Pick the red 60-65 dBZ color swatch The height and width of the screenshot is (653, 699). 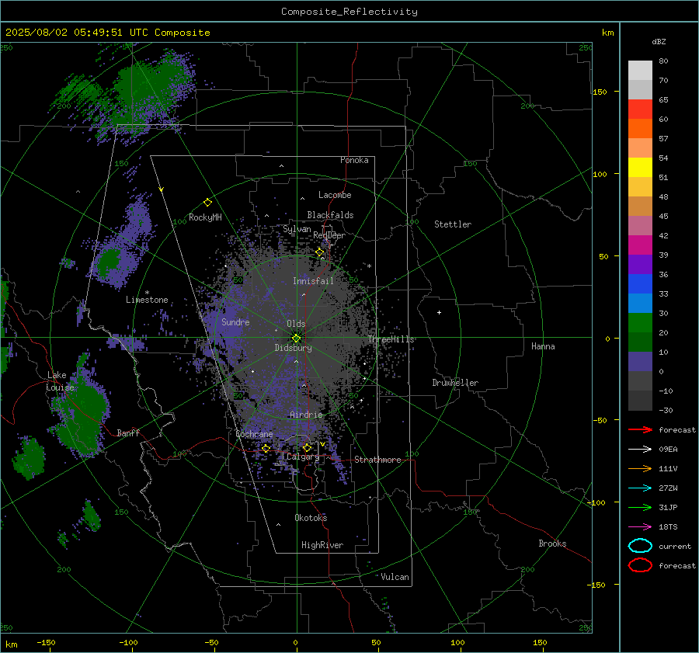640,109
